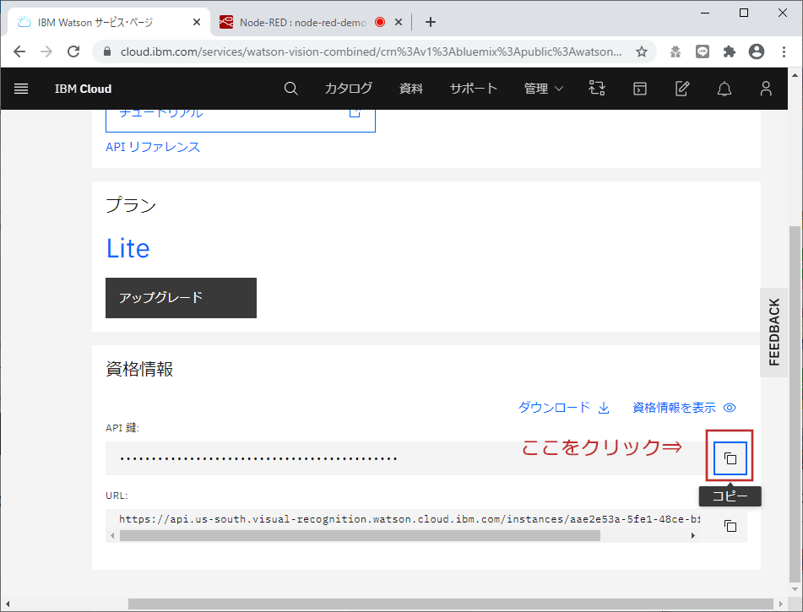Click the アップグレード button

(180, 298)
